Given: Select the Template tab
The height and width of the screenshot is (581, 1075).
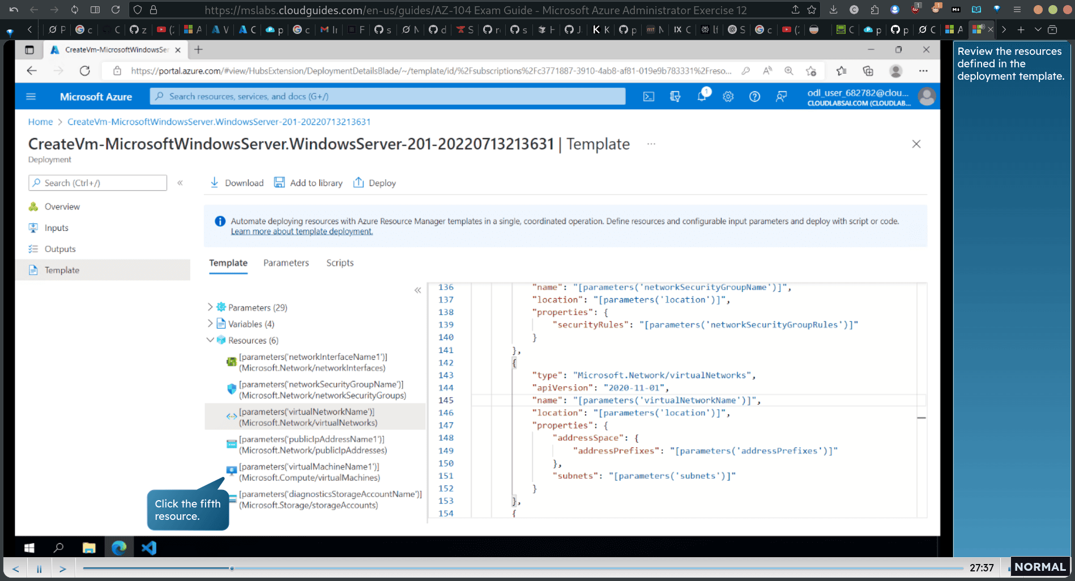Looking at the screenshot, I should tap(228, 263).
